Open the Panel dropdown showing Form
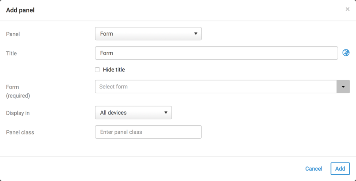This screenshot has height=181, width=356. tap(148, 34)
